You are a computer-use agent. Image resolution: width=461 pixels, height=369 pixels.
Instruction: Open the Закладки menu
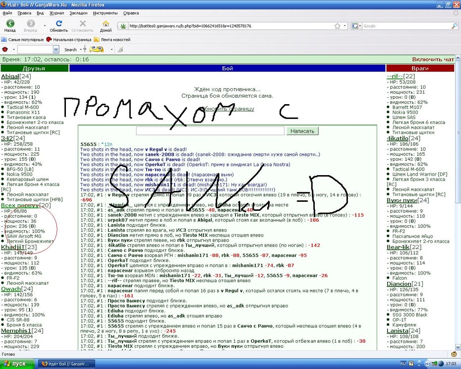tap(78, 13)
